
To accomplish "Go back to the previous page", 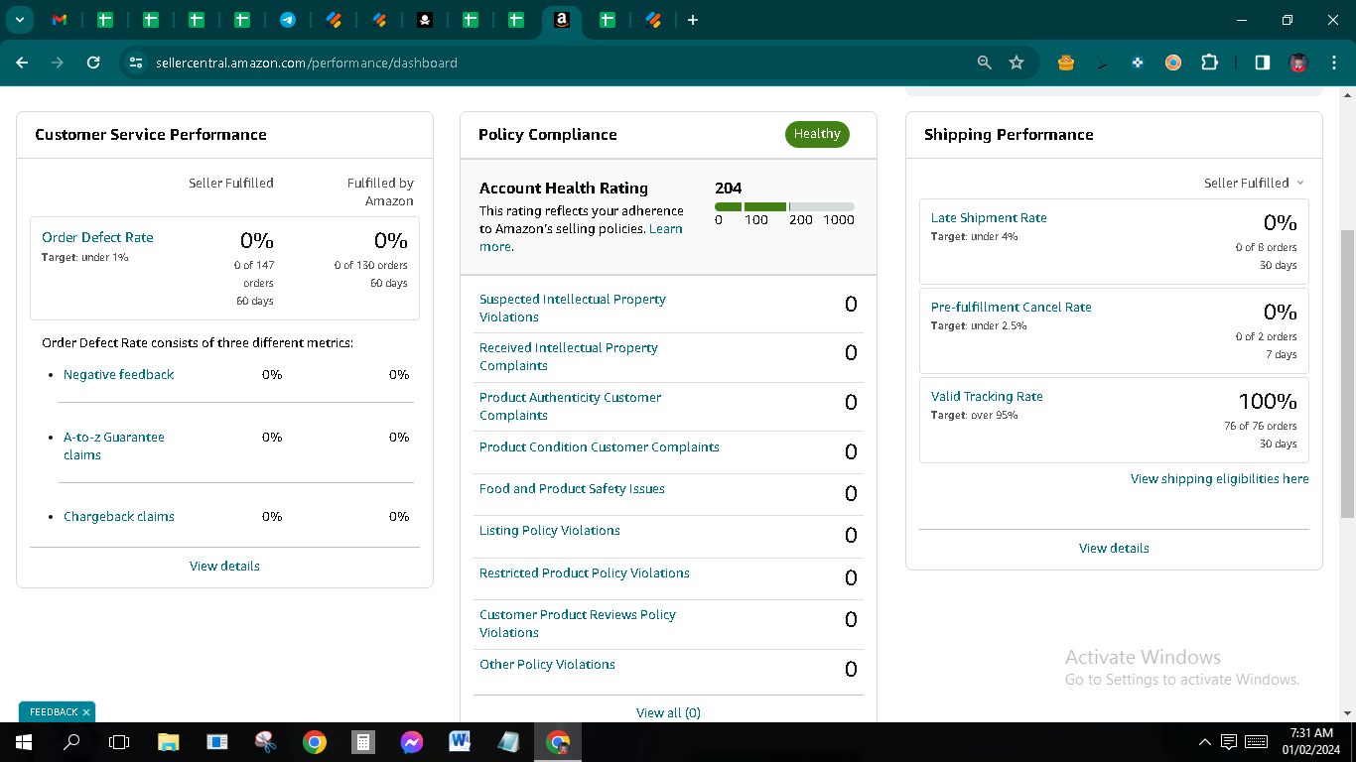I will point(22,63).
